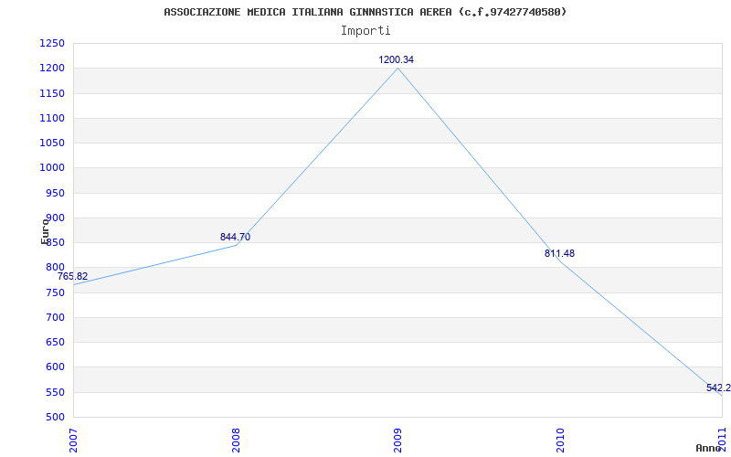Viewport: 731px width, 457px height.
Task: Click the Importi subtitle
Action: coord(365,31)
